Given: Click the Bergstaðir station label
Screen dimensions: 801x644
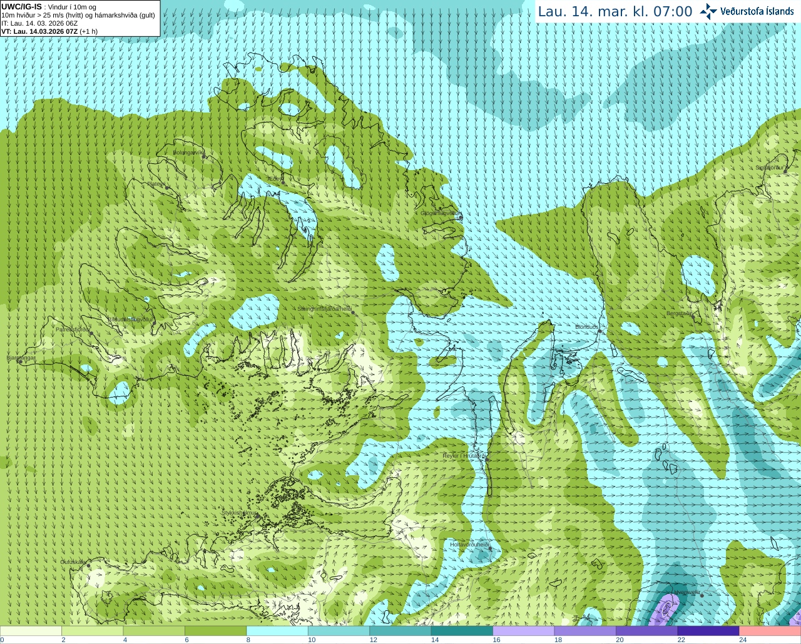Looking at the screenshot, I should point(680,313).
